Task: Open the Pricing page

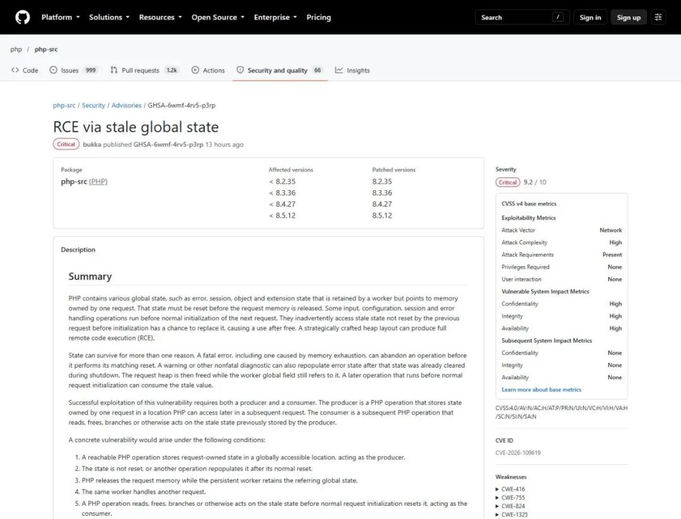Action: click(x=318, y=18)
